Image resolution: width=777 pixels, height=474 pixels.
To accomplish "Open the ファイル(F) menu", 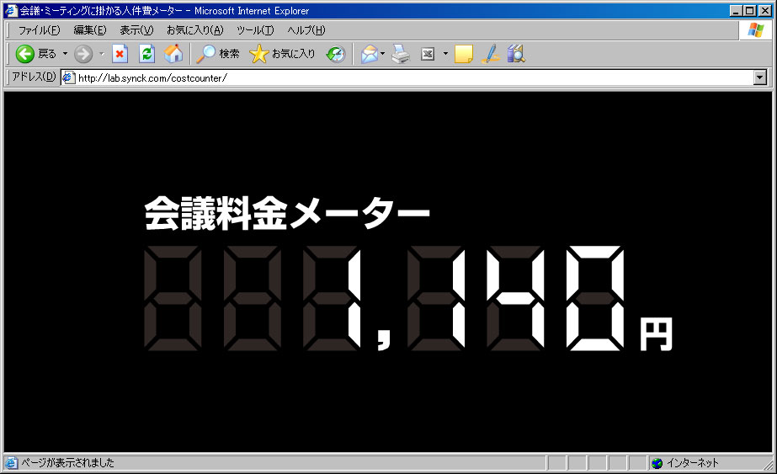I will pos(40,30).
